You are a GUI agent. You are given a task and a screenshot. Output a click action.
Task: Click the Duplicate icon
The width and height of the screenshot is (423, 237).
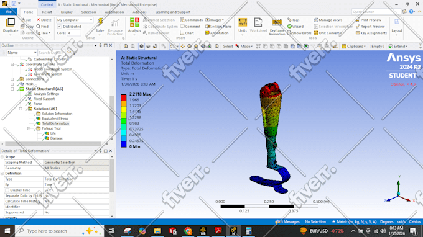click(x=11, y=22)
